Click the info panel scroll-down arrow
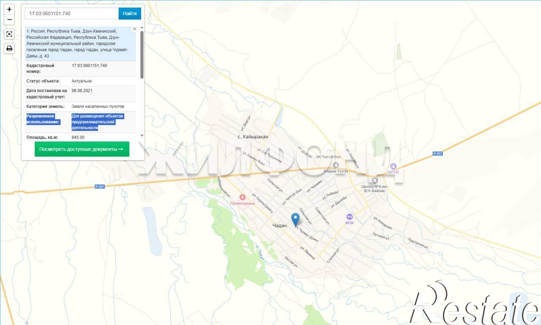Image resolution: width=541 pixels, height=325 pixels. click(142, 135)
